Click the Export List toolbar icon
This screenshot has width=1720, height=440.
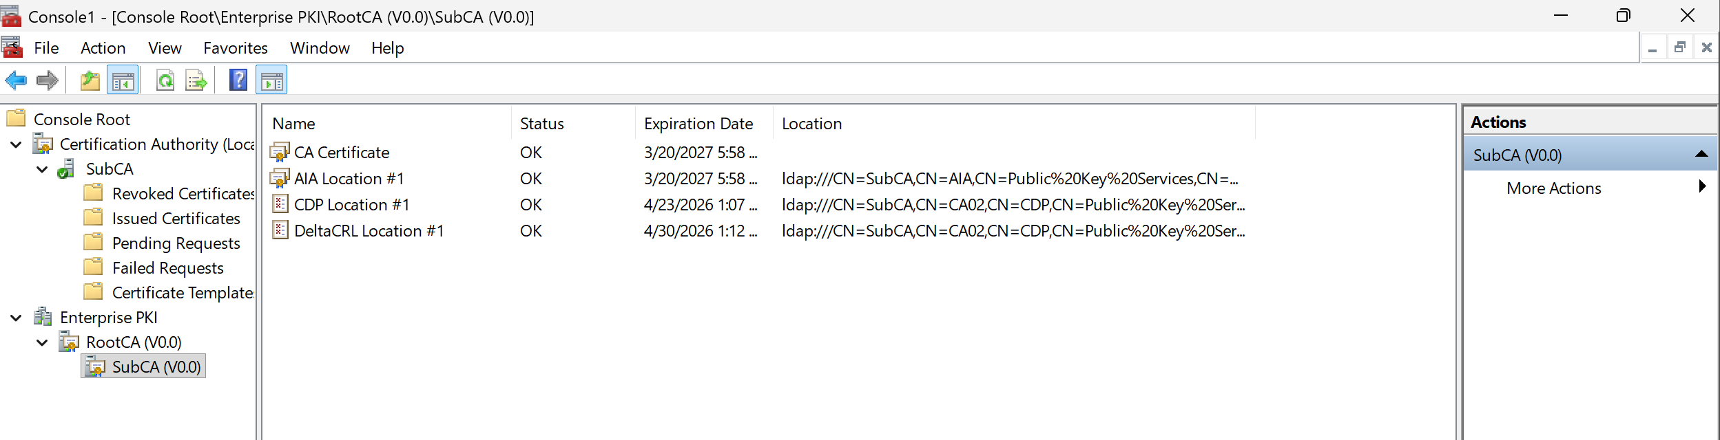pyautogui.click(x=196, y=81)
